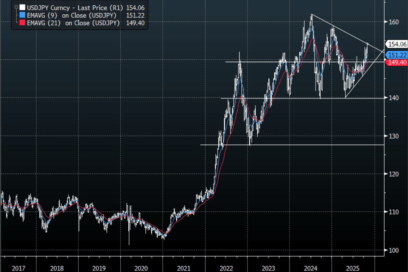408x272 pixels.
Task: Click the 100 price axis label
Action: point(394,250)
